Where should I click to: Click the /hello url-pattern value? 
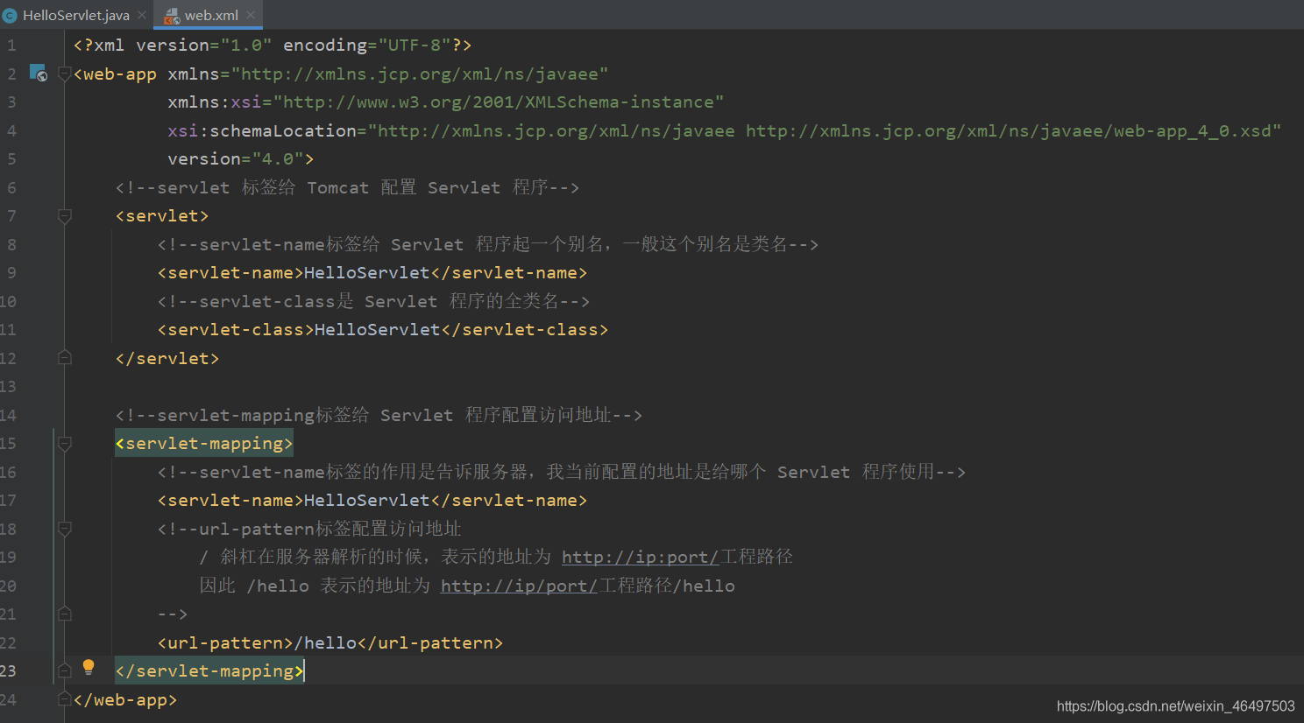tap(325, 642)
